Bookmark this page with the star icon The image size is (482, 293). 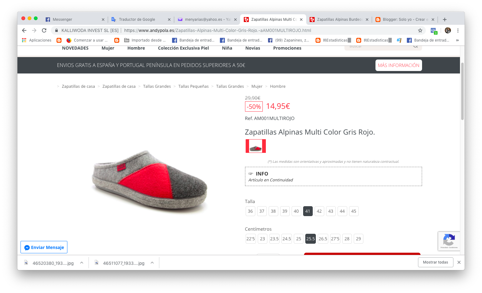[420, 30]
